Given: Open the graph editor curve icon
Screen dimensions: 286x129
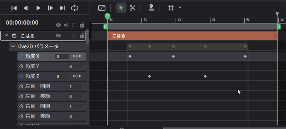Looking at the screenshot, I should [102, 8].
